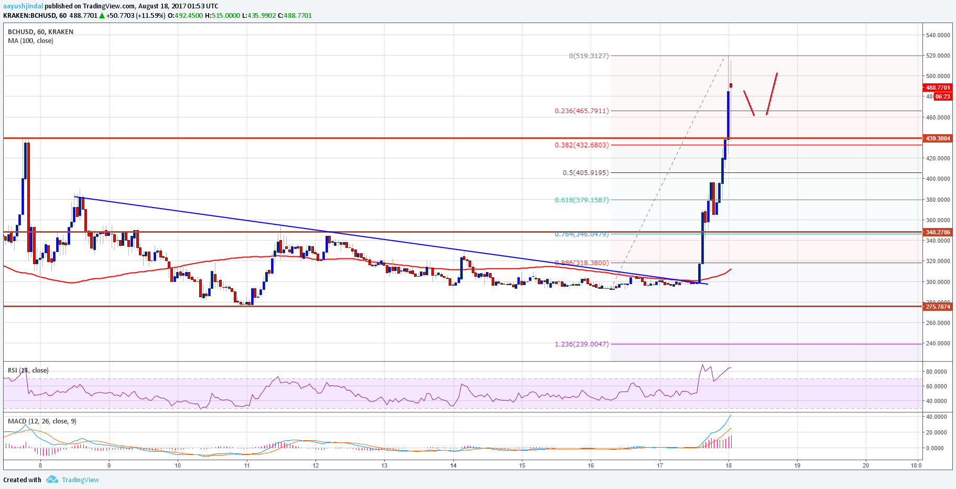
Task: Click the 'RSI (14, close)' indicator label
Action: [28, 371]
